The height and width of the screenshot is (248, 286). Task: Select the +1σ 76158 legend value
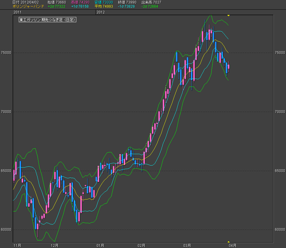tap(80, 6)
